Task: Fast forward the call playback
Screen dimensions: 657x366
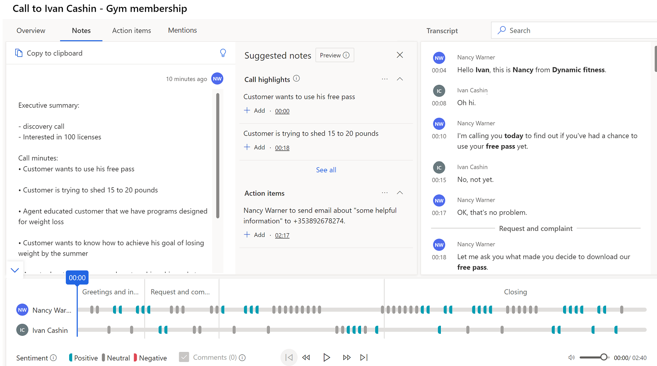Action: (x=347, y=357)
